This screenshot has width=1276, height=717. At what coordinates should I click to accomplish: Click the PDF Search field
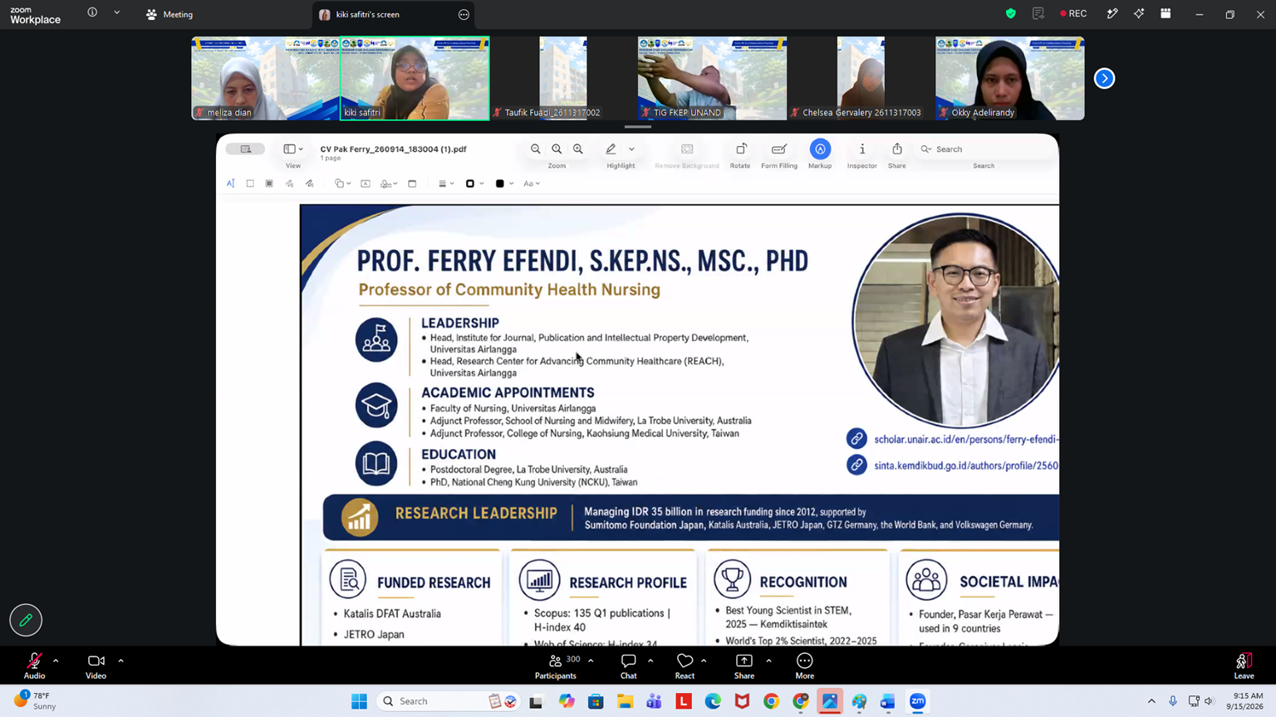point(984,149)
